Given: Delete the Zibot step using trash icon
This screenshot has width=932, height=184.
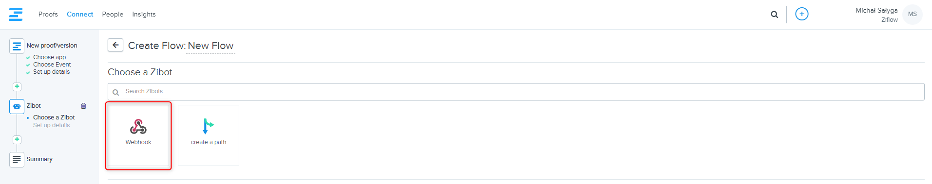Looking at the screenshot, I should coord(83,106).
